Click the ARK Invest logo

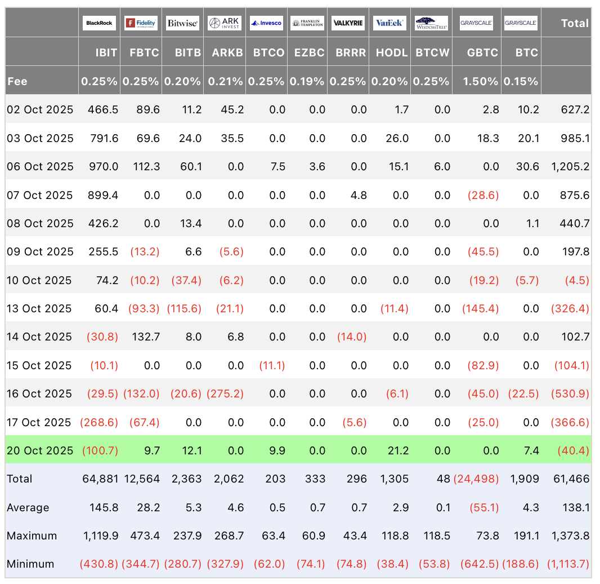coord(225,23)
